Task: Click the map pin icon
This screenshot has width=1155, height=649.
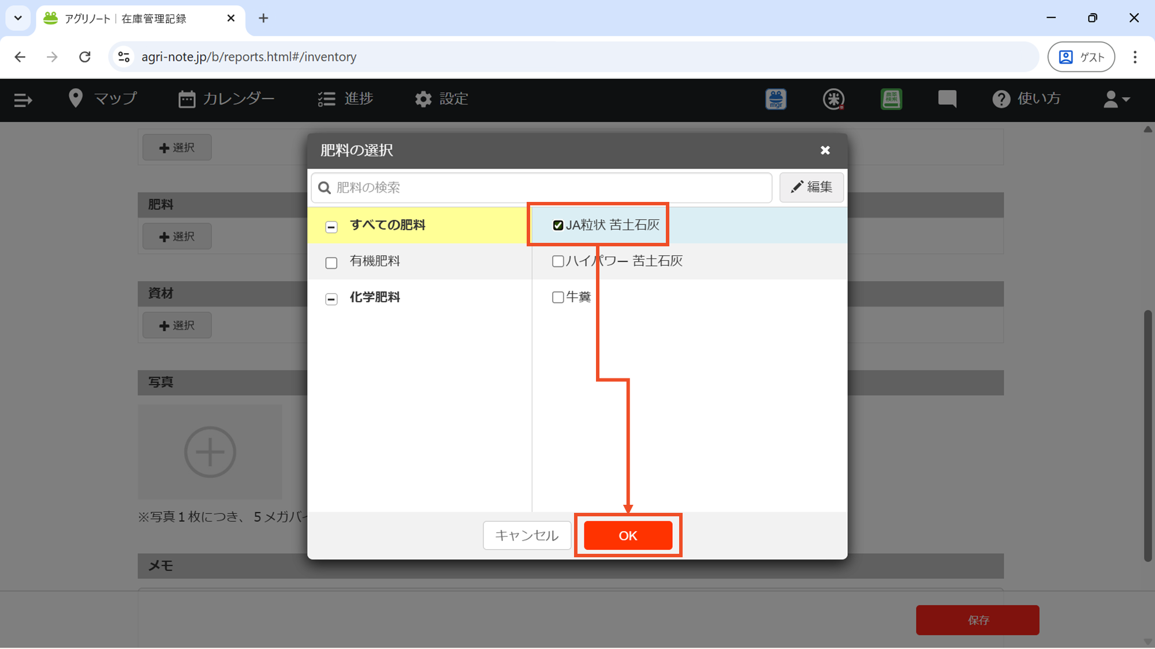Action: tap(76, 99)
